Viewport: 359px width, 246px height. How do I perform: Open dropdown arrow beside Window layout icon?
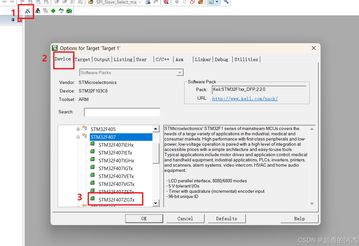coord(217,2)
